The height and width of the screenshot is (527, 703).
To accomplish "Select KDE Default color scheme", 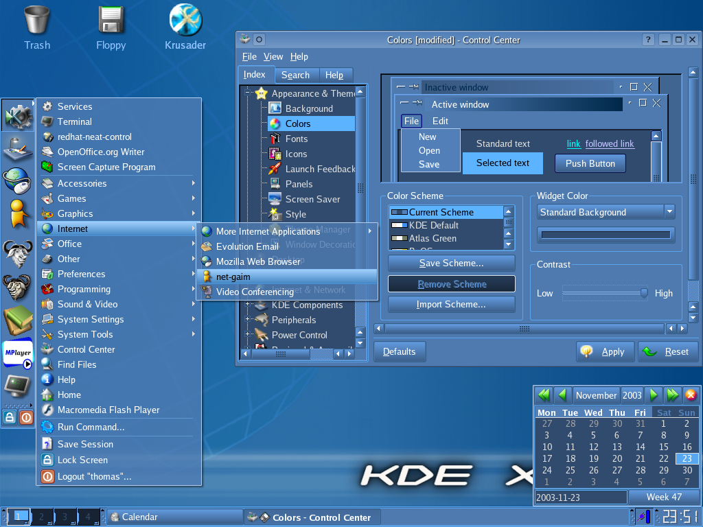I will coord(446,225).
